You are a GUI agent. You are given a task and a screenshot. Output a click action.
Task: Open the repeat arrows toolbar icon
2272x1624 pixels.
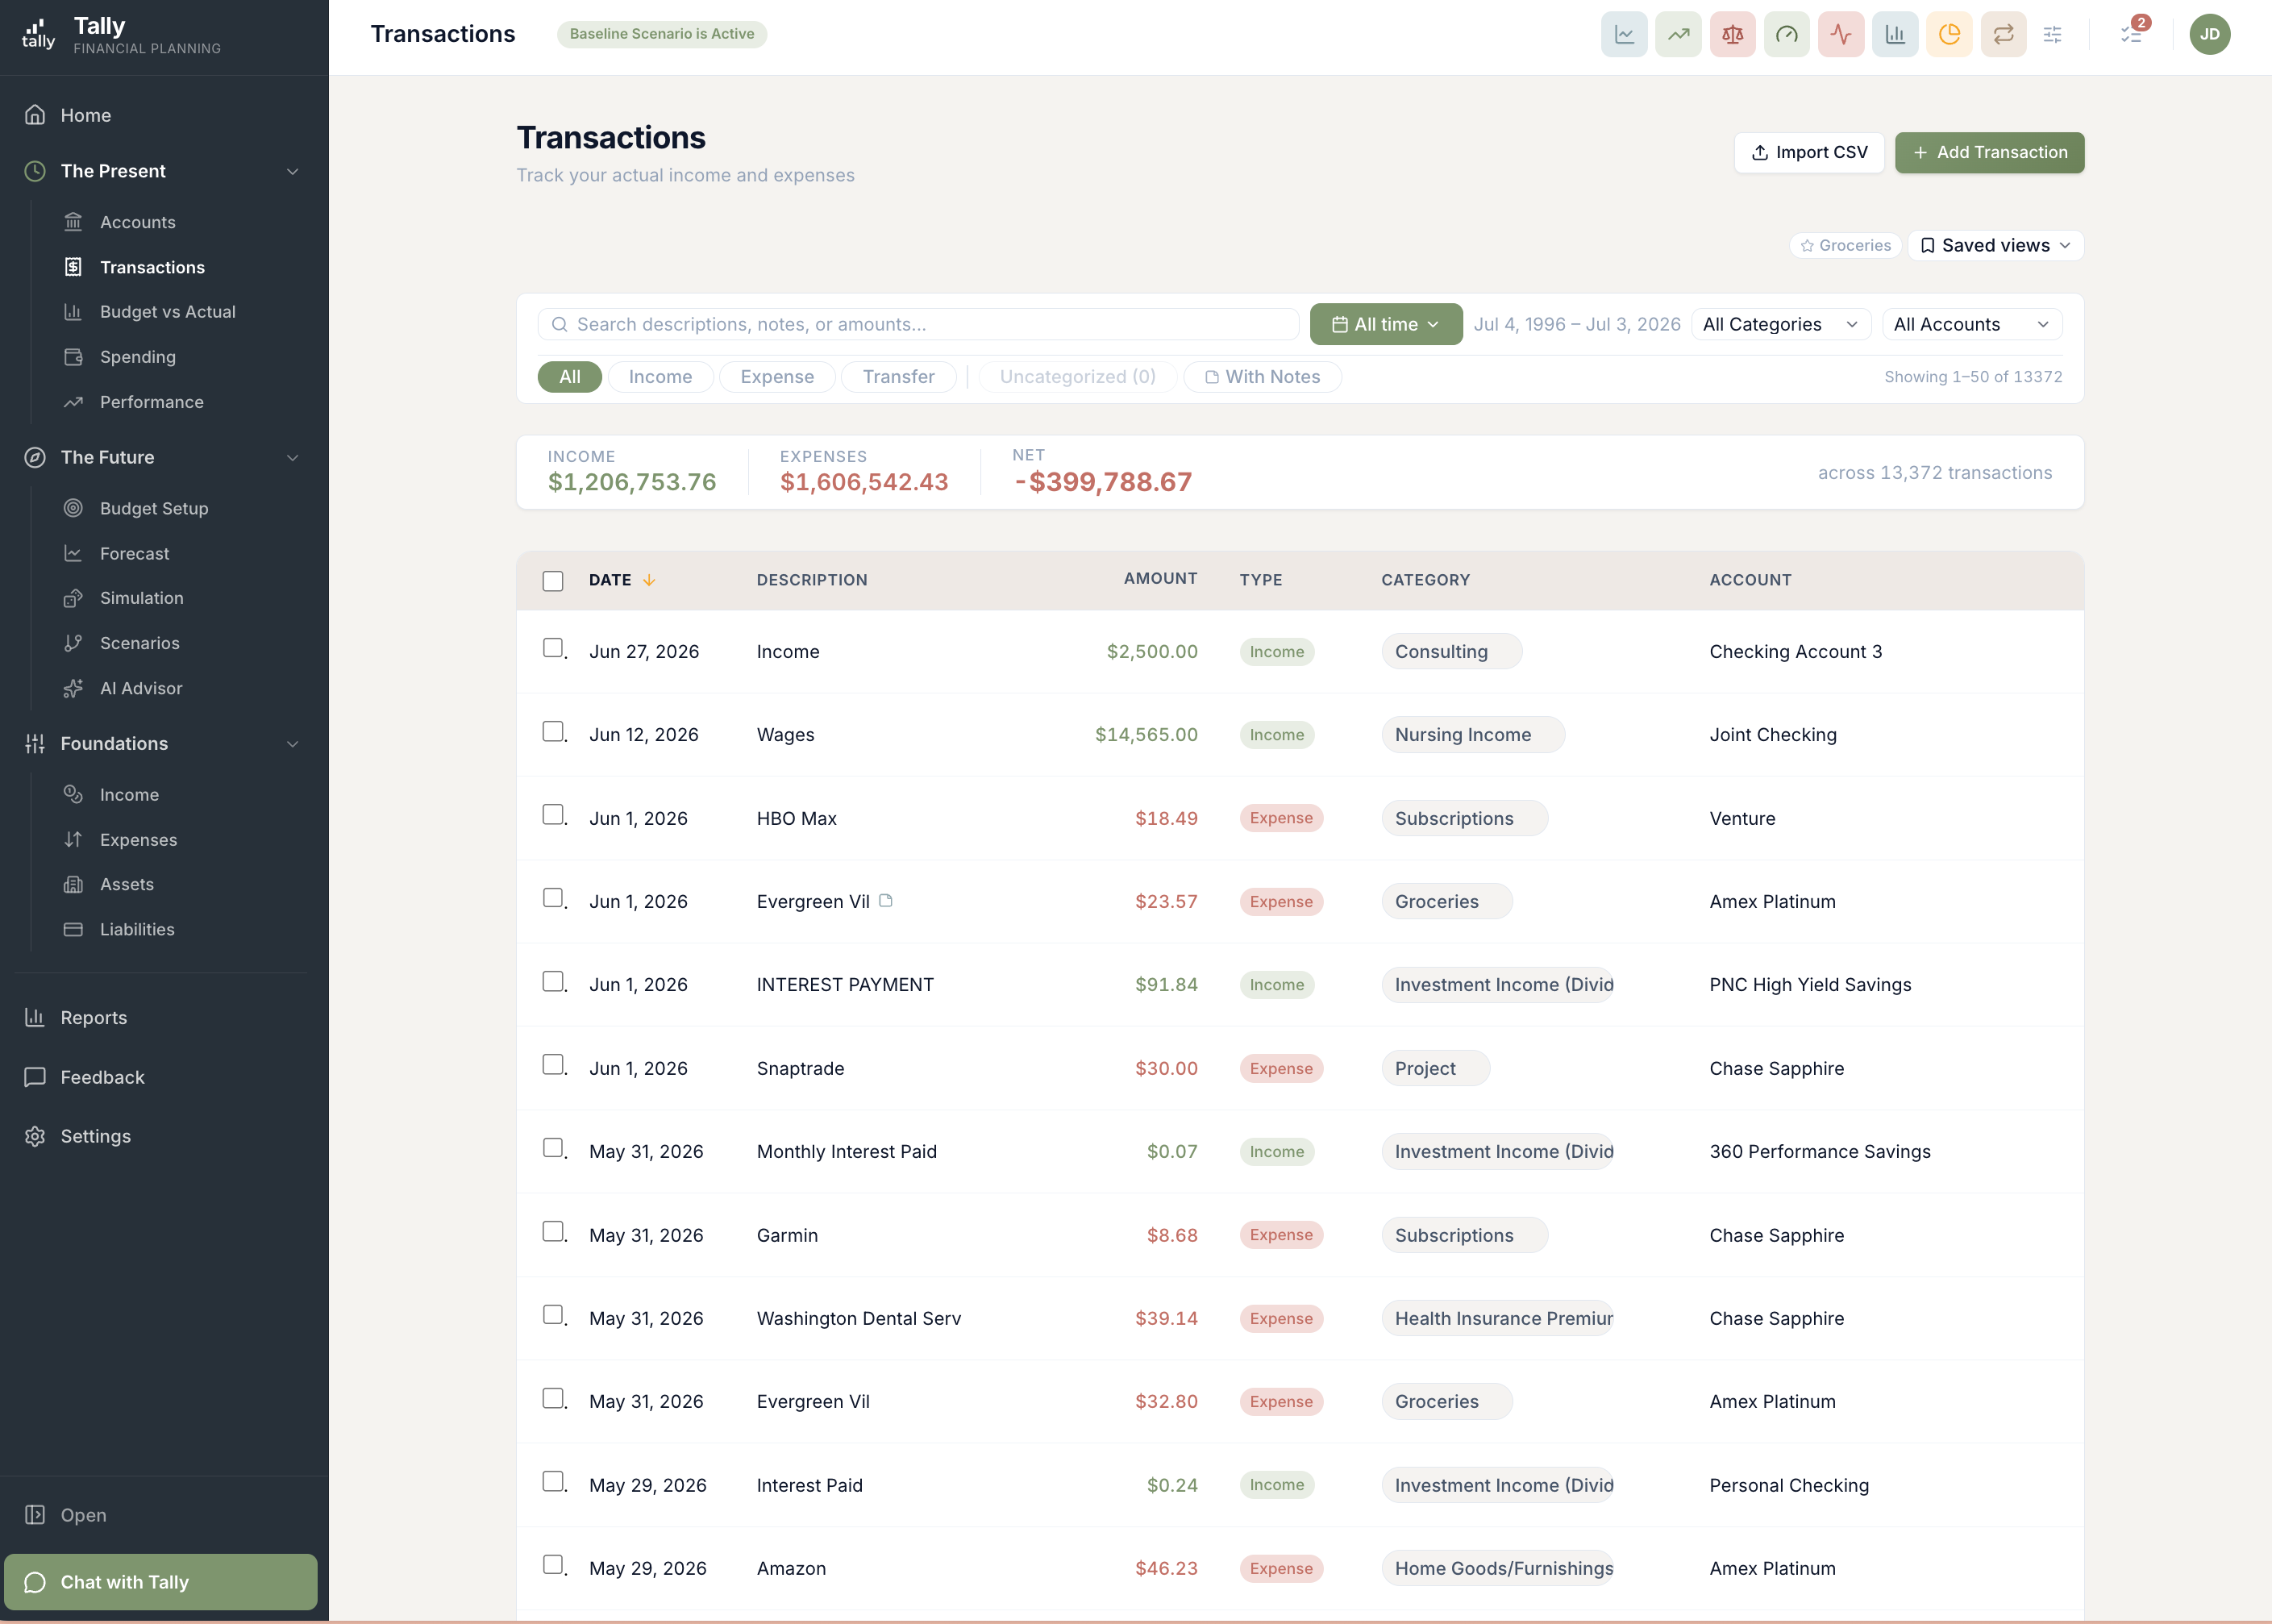tap(2004, 34)
